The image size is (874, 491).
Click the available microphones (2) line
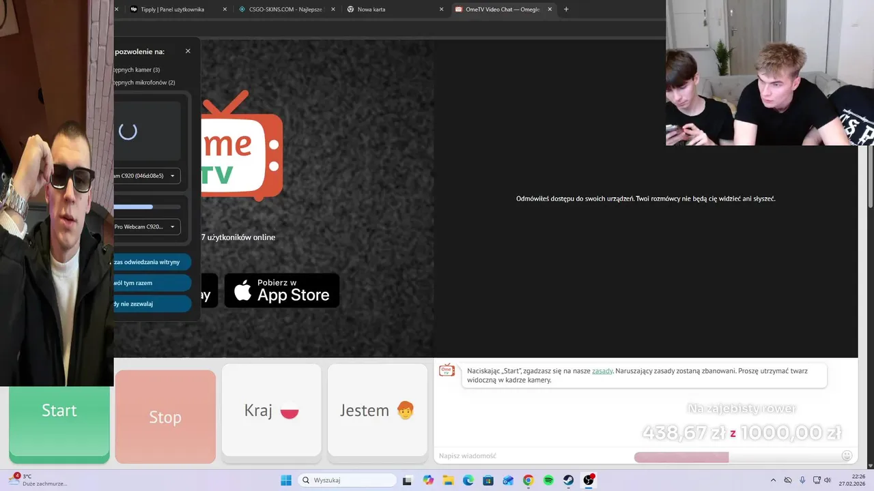click(x=145, y=83)
